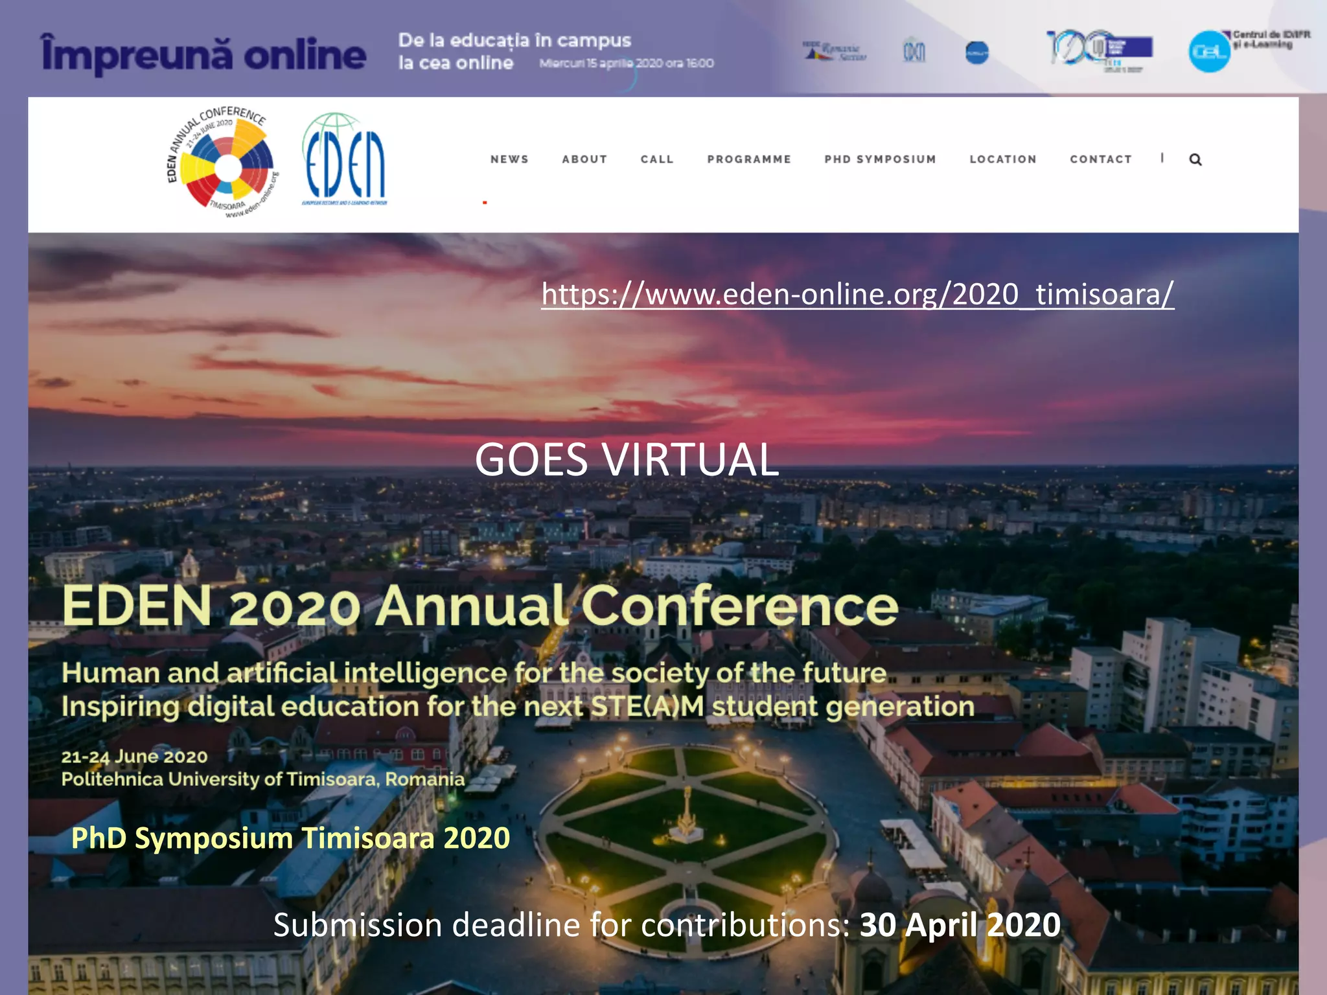Open the NEWS menu item
Screen dimensions: 1327x995
point(509,159)
